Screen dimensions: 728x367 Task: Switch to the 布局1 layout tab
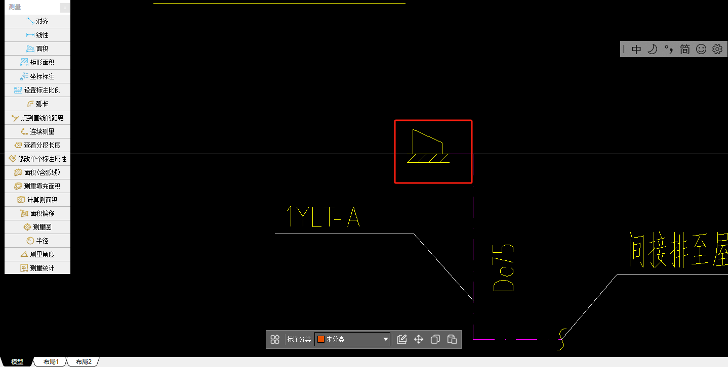[x=51, y=362]
